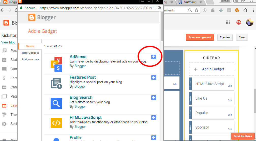Viewport: 256px width, 141px height.
Task: Open the Campaigns AD icon in left menu
Action: pos(4,87)
